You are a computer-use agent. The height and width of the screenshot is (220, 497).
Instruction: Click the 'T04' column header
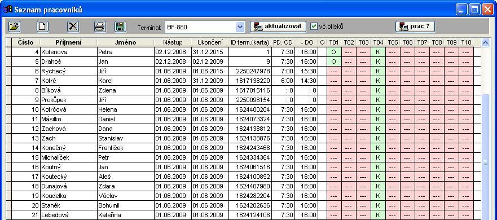point(378,42)
